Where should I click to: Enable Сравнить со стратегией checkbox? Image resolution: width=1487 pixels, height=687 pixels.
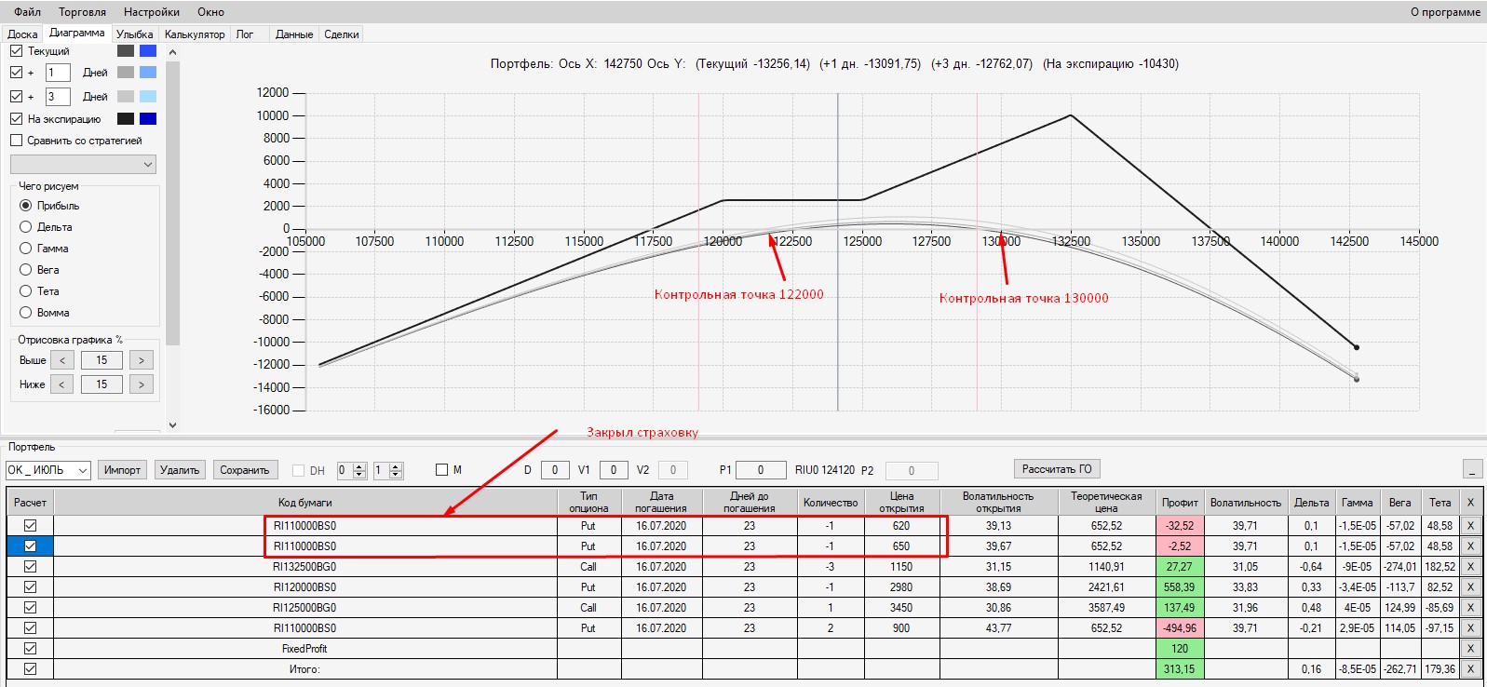pyautogui.click(x=16, y=141)
